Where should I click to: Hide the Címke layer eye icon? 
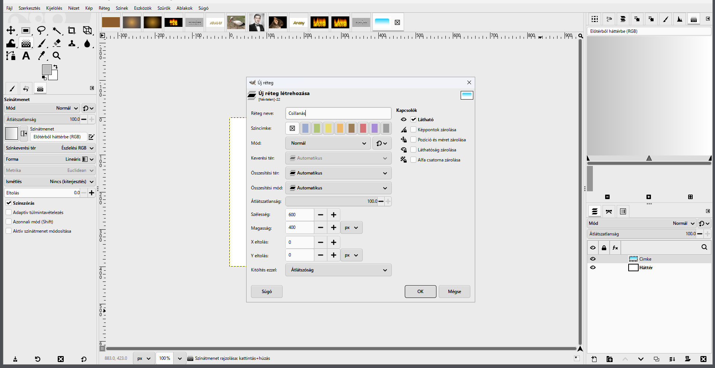click(x=593, y=259)
